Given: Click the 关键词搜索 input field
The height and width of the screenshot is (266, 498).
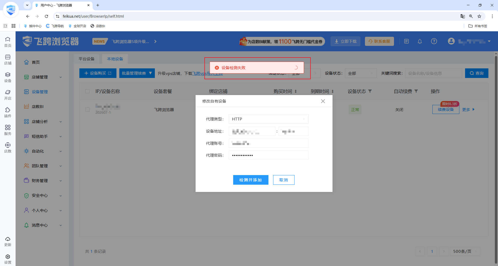Looking at the screenshot, I should [434, 73].
